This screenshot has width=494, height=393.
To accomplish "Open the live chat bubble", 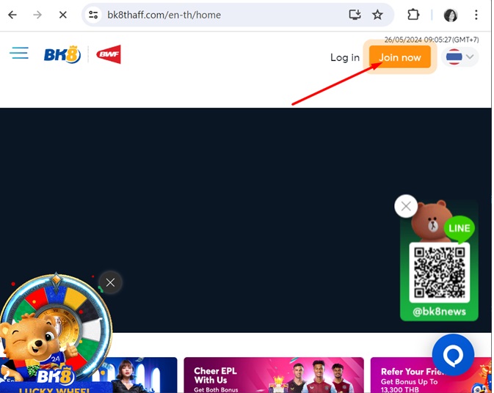I will (453, 355).
